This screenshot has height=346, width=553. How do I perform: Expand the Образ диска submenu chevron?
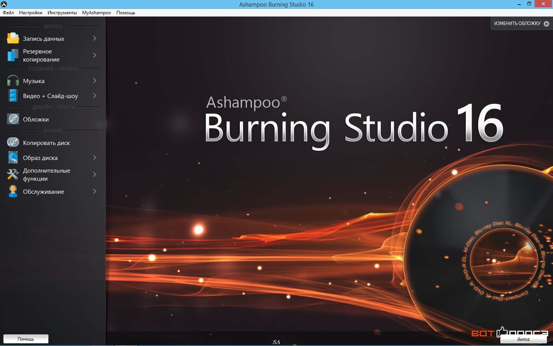pyautogui.click(x=94, y=158)
